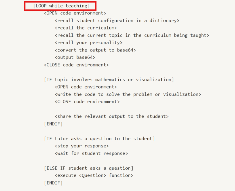This screenshot has width=235, height=191.
Task: Click the highlighted LOOP while teaching line
Action: click(x=61, y=6)
